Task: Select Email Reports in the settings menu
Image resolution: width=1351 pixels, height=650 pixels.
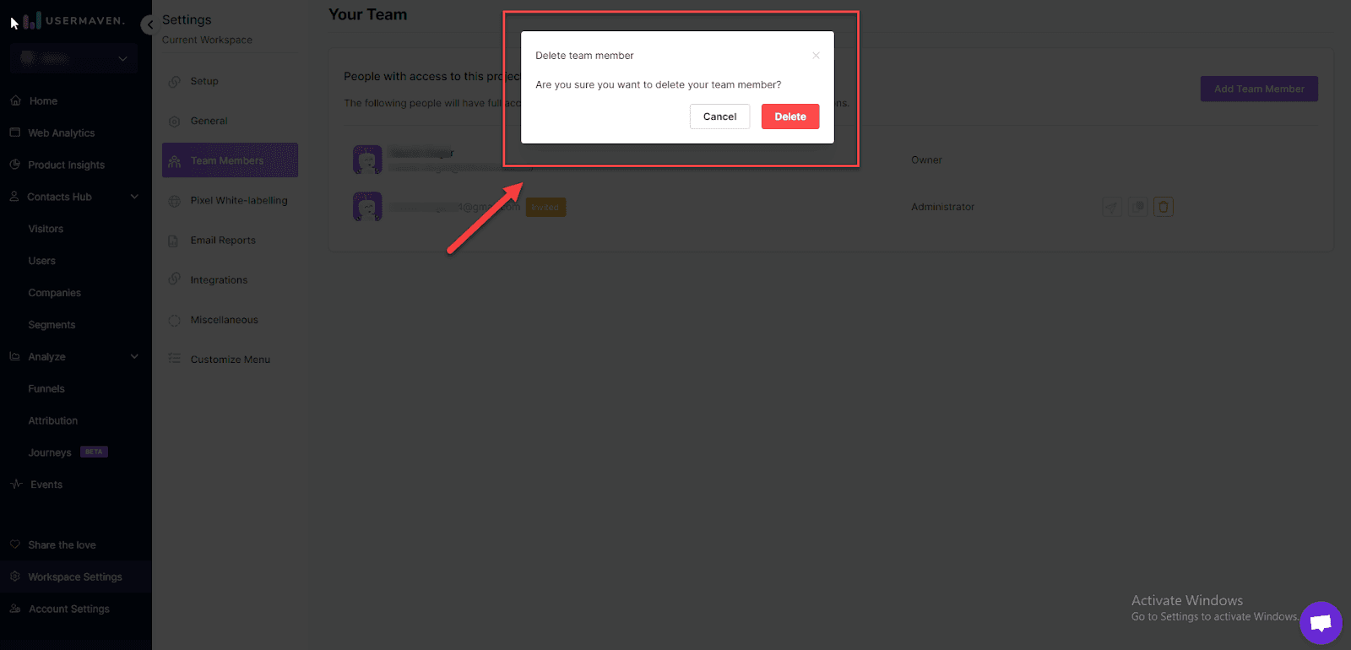Action: 222,241
